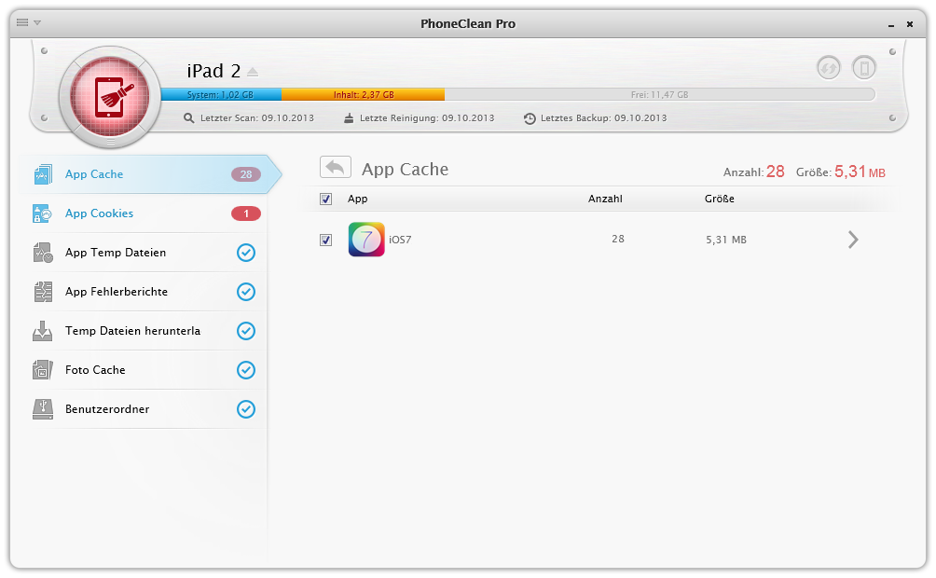Click the 5,31 MB size cell
936x578 pixels.
click(726, 240)
